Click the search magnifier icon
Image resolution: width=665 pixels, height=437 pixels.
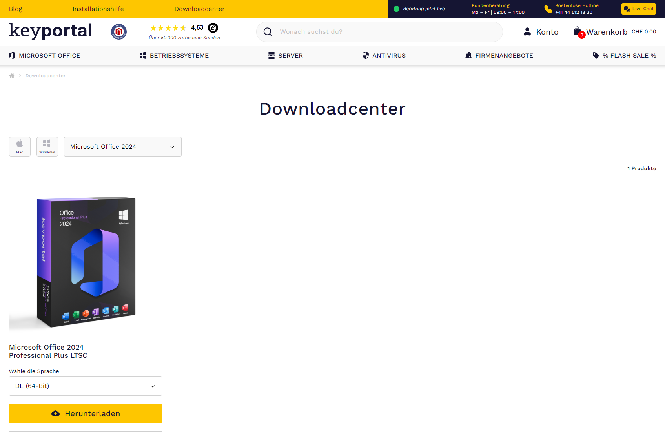268,32
